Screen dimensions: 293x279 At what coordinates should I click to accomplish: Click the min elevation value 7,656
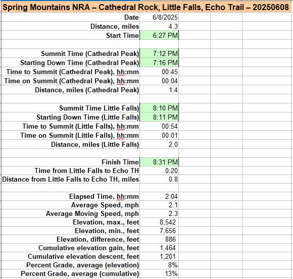159,231
